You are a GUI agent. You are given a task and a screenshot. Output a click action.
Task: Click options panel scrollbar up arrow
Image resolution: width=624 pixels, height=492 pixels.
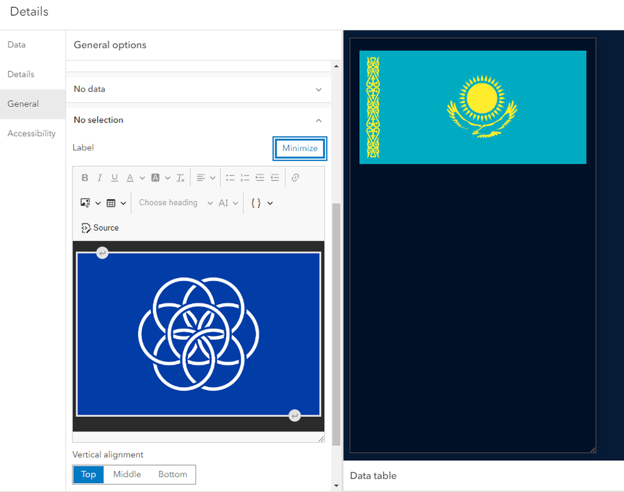tap(336, 66)
